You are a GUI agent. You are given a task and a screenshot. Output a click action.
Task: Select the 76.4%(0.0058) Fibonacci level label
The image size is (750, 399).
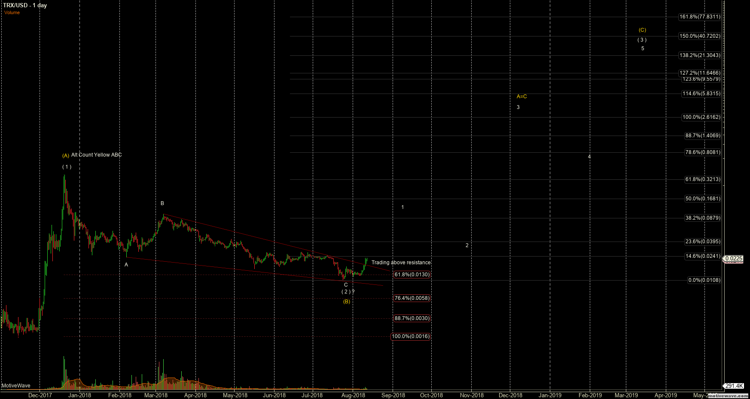[x=411, y=298]
